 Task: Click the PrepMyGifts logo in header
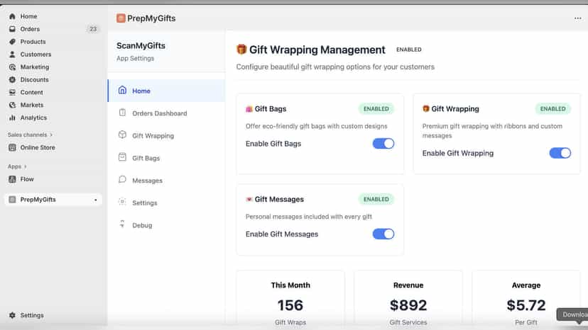click(x=121, y=18)
